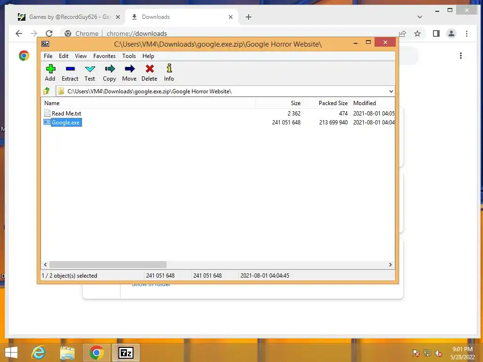Click the object(s) selected status bar text
483x362 pixels.
69,276
